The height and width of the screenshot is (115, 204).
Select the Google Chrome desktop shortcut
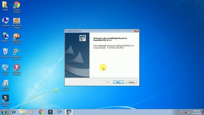pyautogui.click(x=17, y=7)
